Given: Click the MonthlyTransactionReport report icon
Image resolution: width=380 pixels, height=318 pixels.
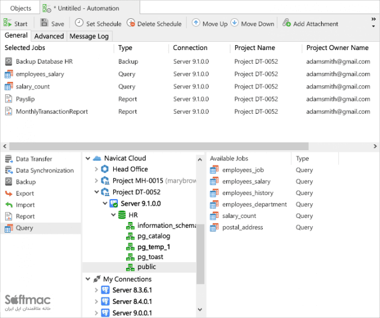Looking at the screenshot, I should coord(8,111).
